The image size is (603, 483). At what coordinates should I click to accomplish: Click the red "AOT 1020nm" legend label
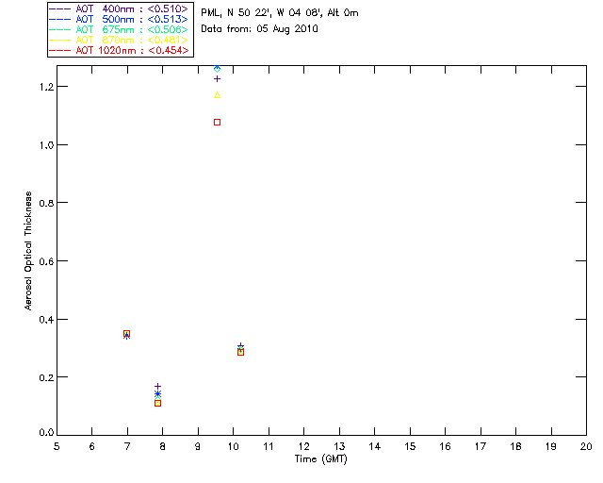coord(106,50)
